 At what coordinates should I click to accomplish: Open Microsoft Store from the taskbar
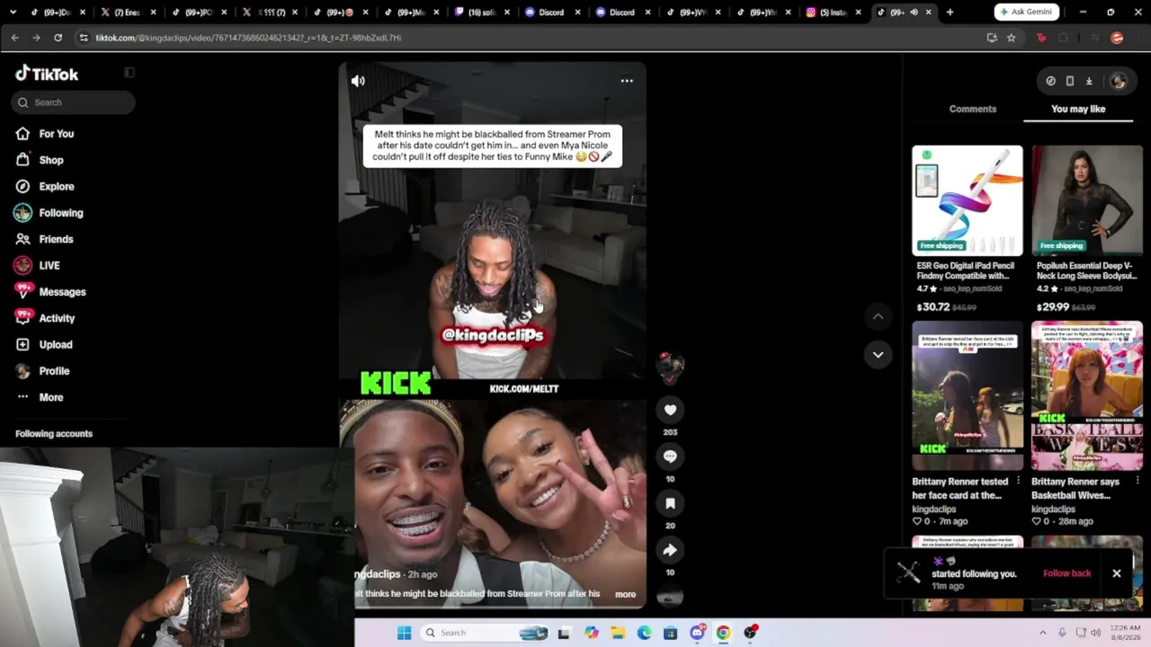click(670, 633)
